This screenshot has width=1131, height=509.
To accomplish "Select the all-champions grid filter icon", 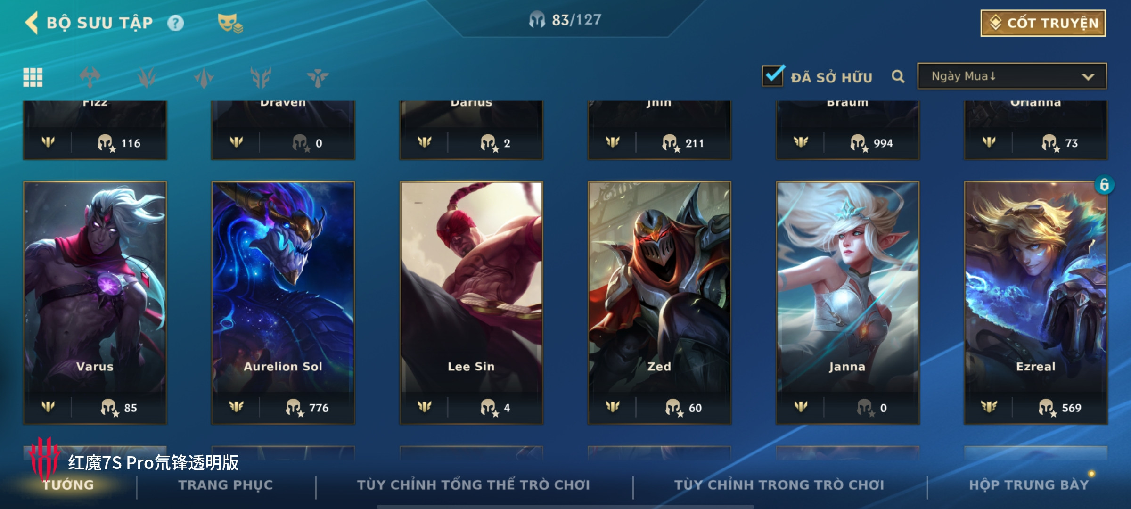I will pos(33,77).
